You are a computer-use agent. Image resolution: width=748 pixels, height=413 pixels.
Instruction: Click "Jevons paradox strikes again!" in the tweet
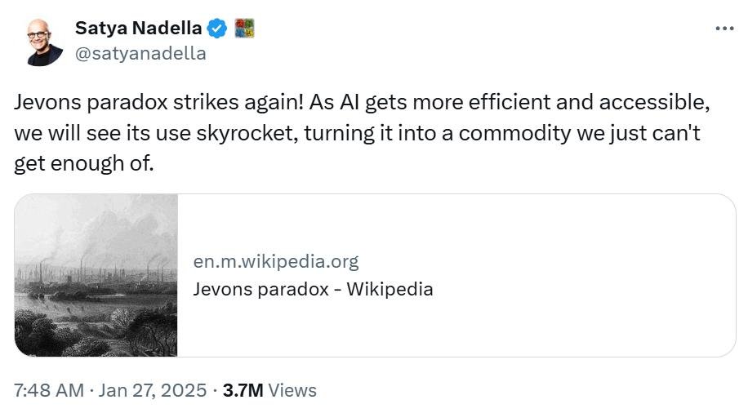(x=158, y=102)
